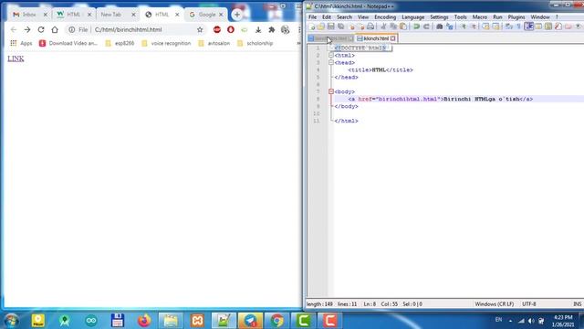Open the Download Video bookmark

68,43
